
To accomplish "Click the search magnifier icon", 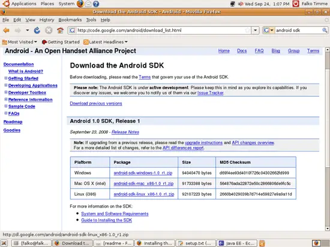I will click(325, 31).
